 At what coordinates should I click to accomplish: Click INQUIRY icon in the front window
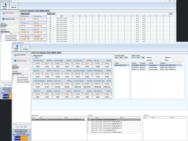click(25, 48)
